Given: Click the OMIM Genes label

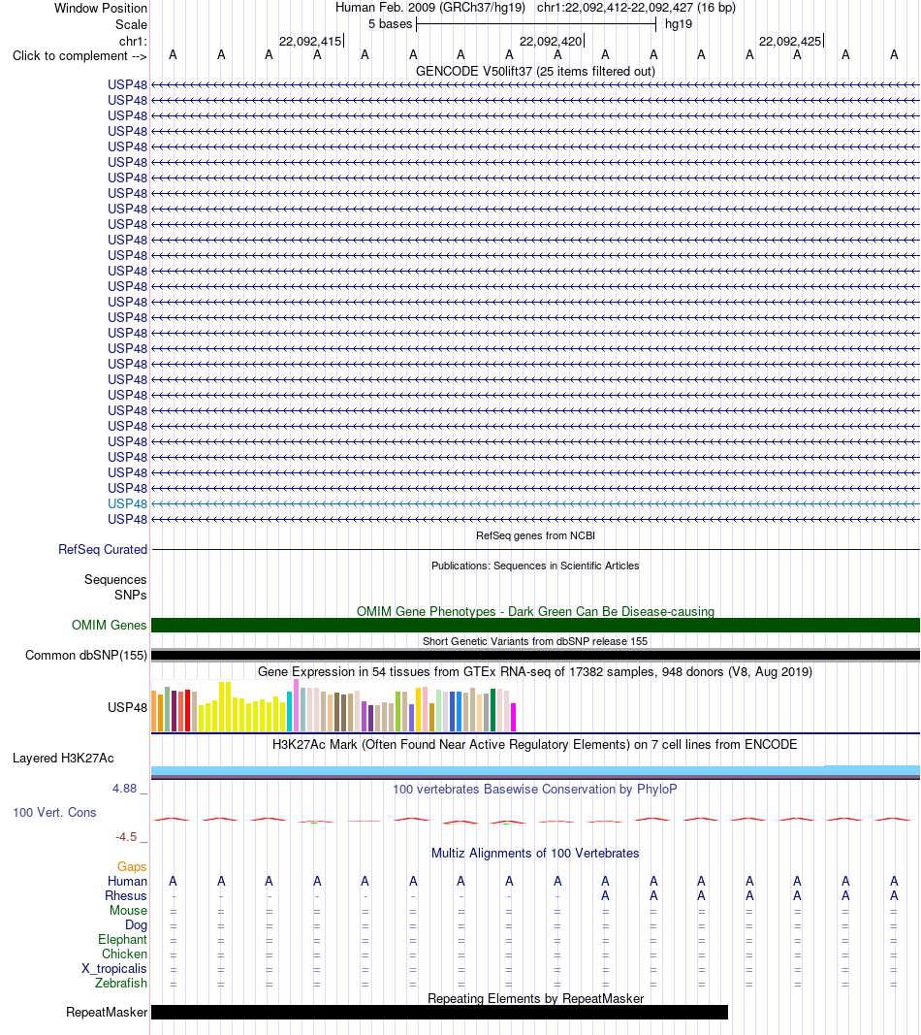Looking at the screenshot, I should click(x=109, y=625).
